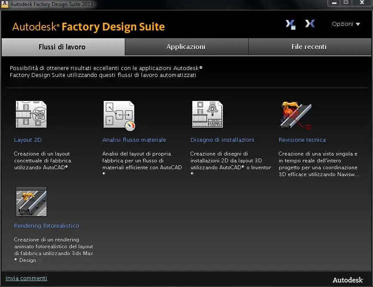This screenshot has height=287, width=373.
Task: Close the Autodesk Factory Design Suite window
Action: 362,3
